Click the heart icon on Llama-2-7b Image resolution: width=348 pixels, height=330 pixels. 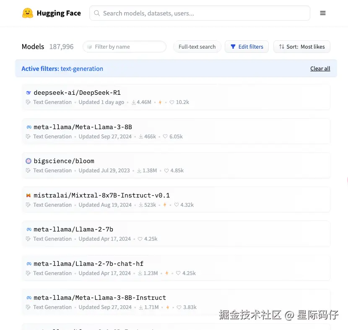tap(140, 239)
